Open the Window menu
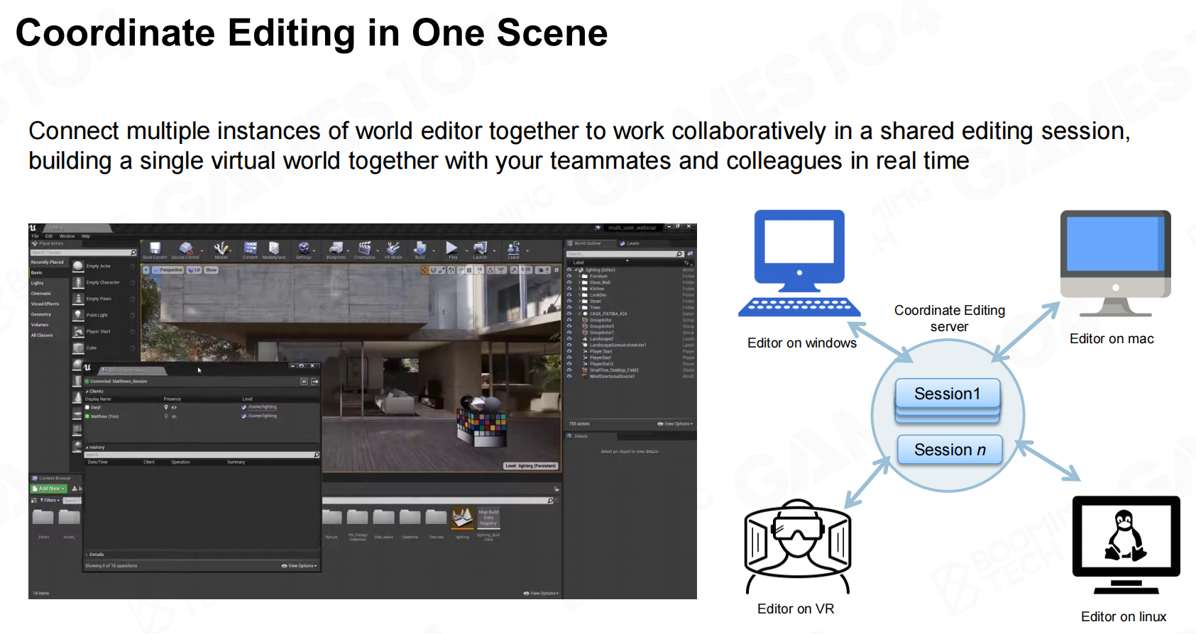This screenshot has height=634, width=1196. tap(67, 236)
